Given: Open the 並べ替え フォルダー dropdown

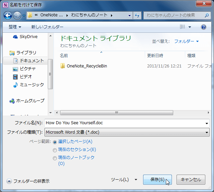Looking at the screenshot, I should coord(187,41).
